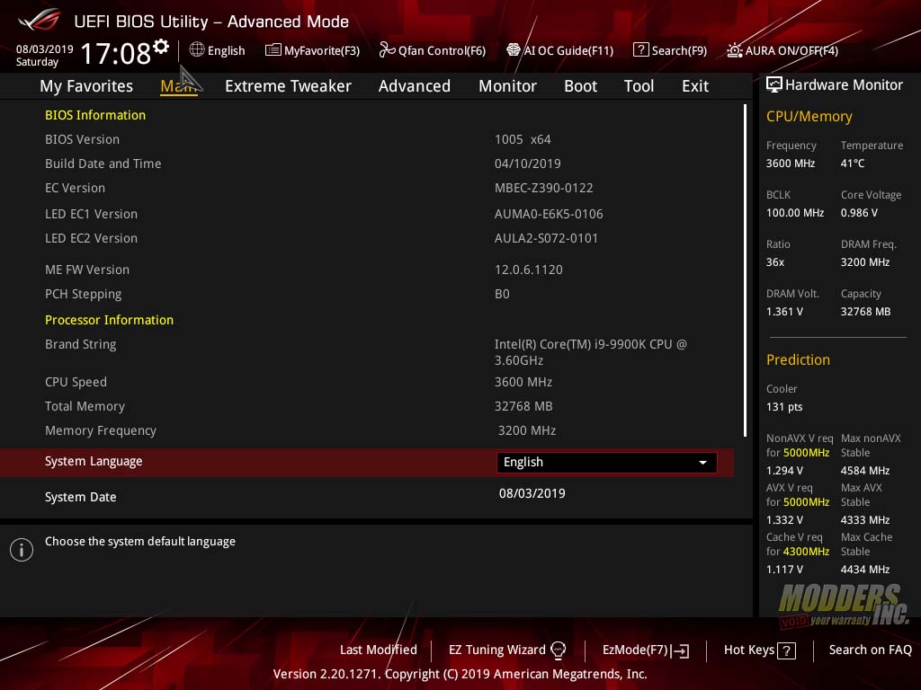Click the Brand String i9-9900K value

tap(590, 352)
